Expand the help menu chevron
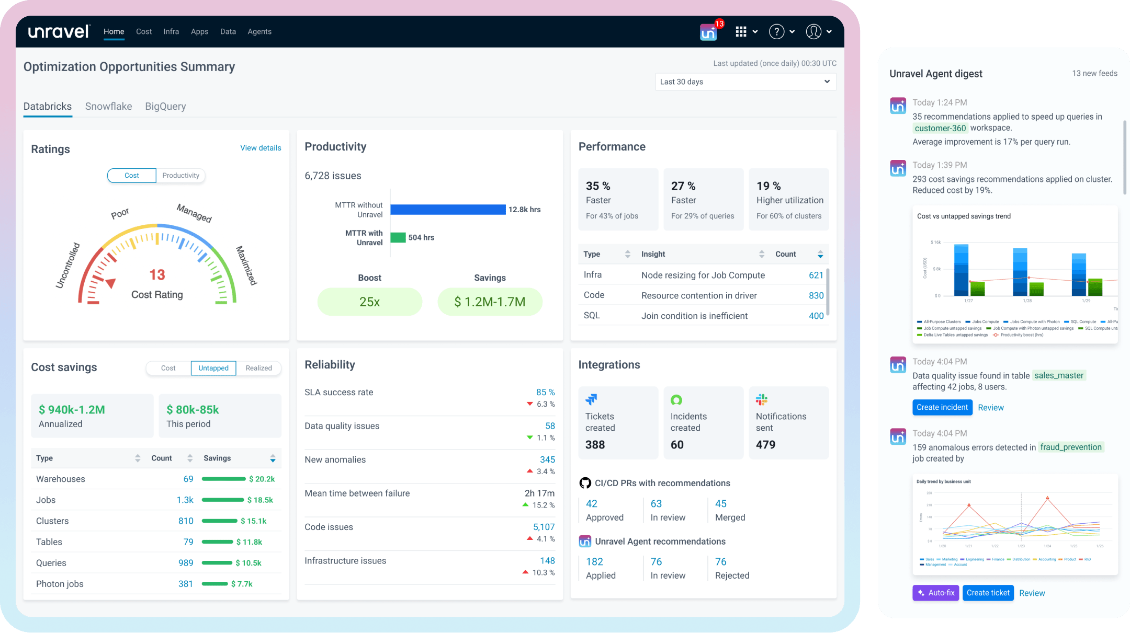Screen dimensions: 1130x633 click(x=792, y=32)
